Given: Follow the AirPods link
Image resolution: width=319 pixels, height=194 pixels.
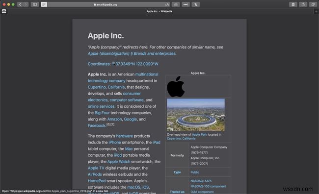Looking at the screenshot, I should tap(95, 174).
